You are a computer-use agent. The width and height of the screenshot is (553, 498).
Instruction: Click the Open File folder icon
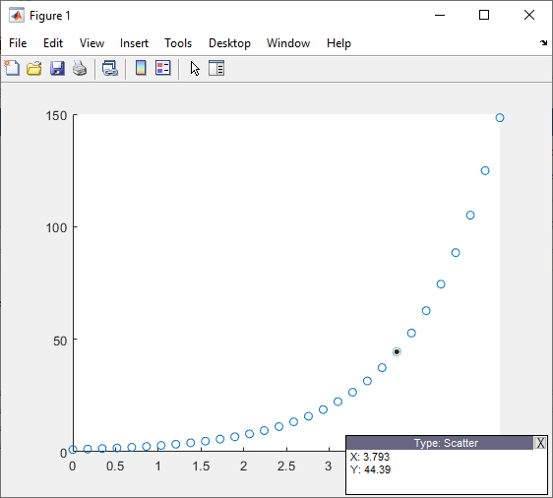[x=34, y=68]
